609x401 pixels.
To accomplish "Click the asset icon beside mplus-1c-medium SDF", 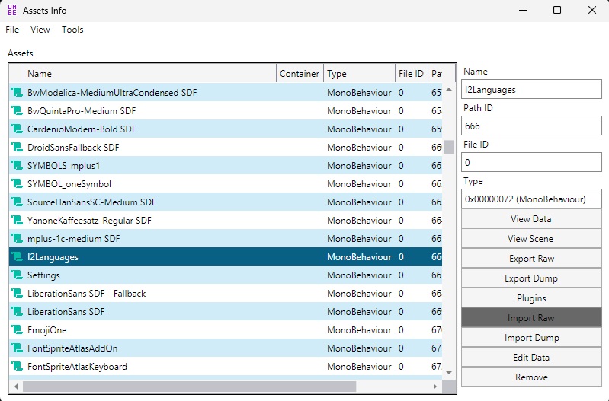I will (17, 238).
